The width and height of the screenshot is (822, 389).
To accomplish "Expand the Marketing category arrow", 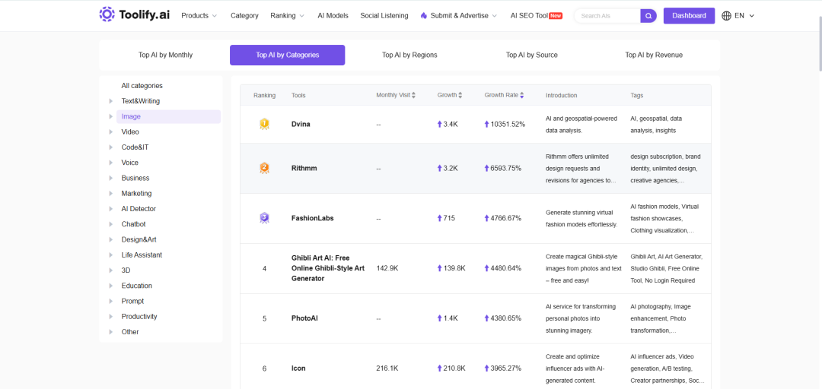I will point(110,193).
